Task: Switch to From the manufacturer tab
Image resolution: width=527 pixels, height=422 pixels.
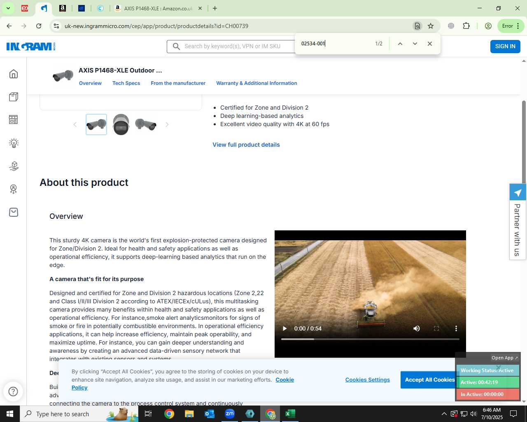Action: 178,83
